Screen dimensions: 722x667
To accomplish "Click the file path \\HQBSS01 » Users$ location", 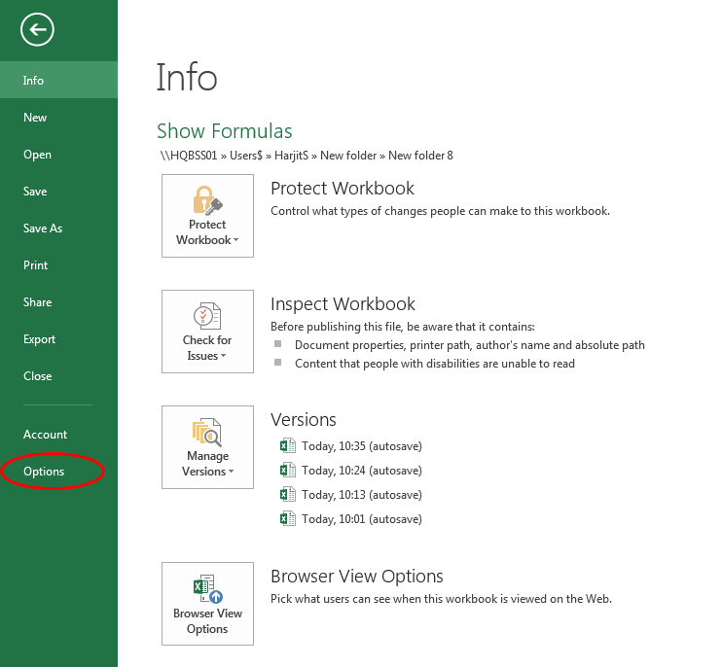I will point(307,156).
